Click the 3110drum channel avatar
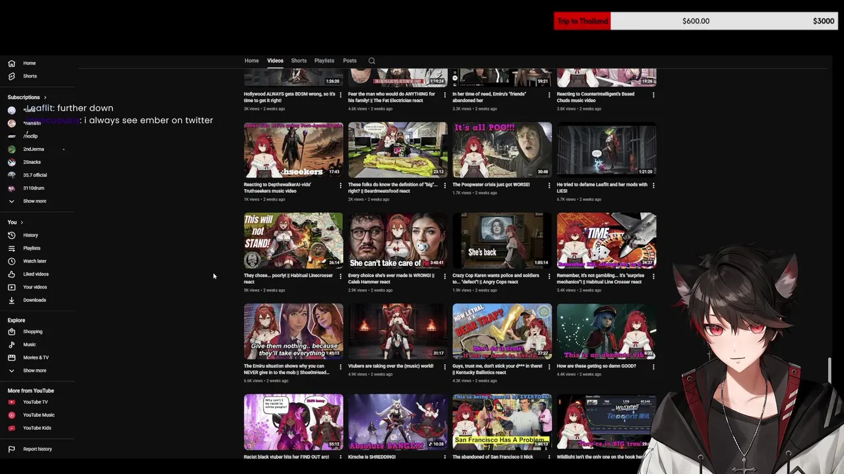 11,188
